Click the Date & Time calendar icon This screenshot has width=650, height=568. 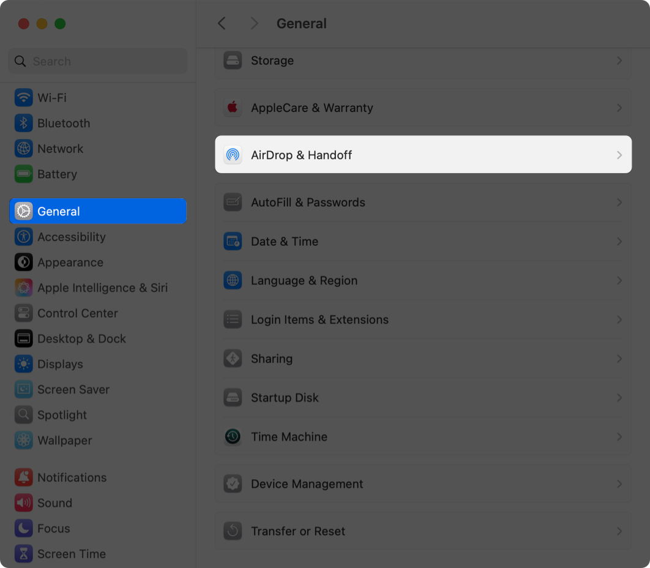233,241
